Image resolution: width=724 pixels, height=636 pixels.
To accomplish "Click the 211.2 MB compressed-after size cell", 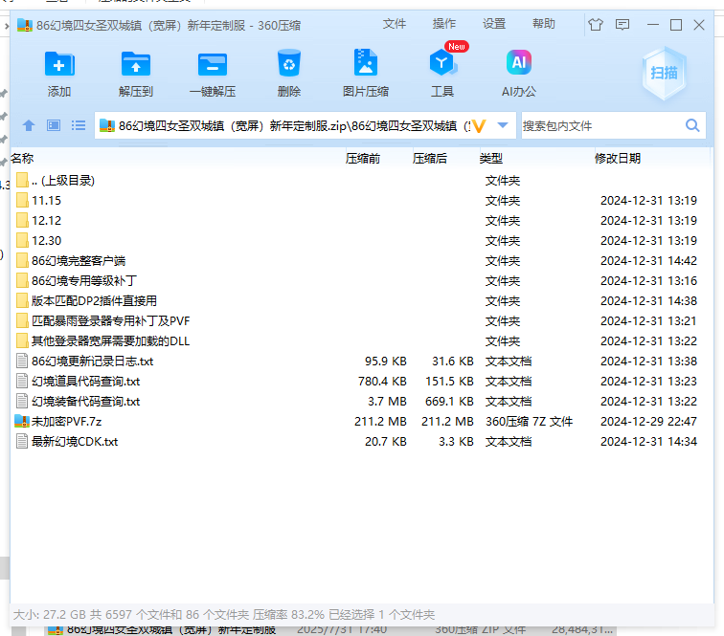I will pos(447,421).
